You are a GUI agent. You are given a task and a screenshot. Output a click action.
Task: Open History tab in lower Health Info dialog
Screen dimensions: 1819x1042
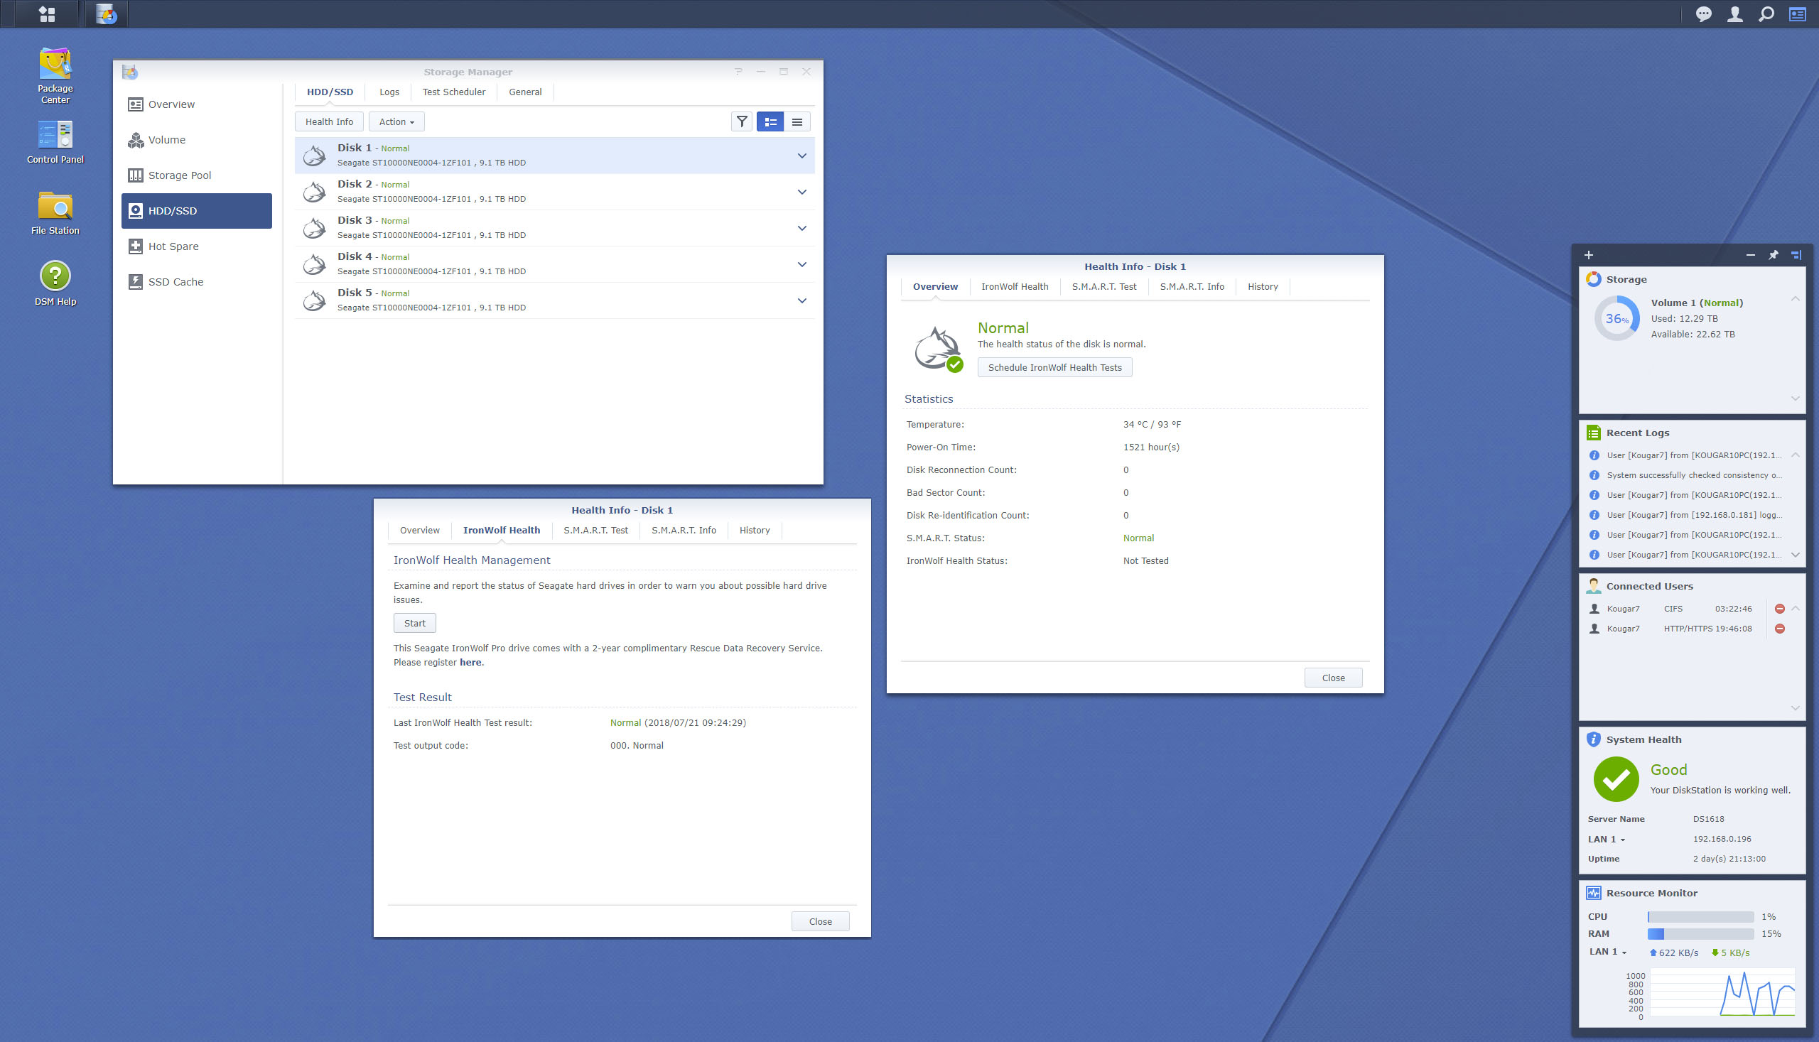coord(755,531)
